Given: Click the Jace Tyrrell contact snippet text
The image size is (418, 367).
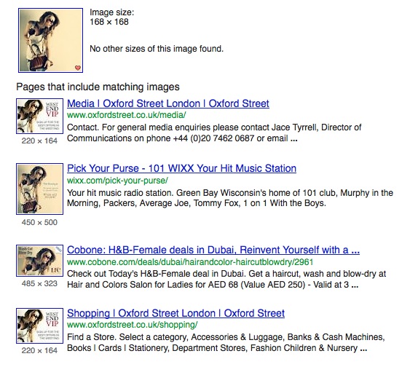Looking at the screenshot, I should pos(214,133).
